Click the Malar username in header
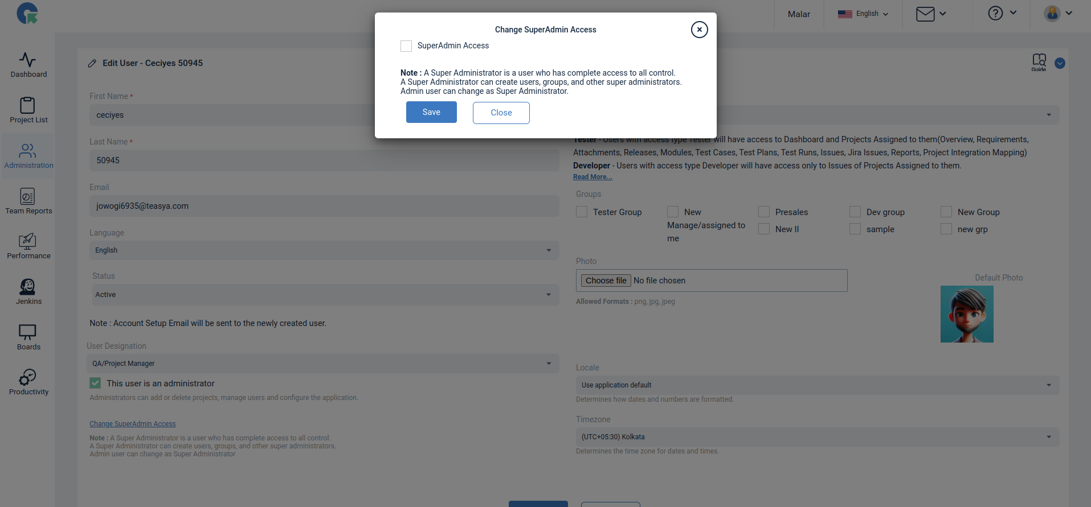Viewport: 1091px width, 507px height. (x=799, y=14)
